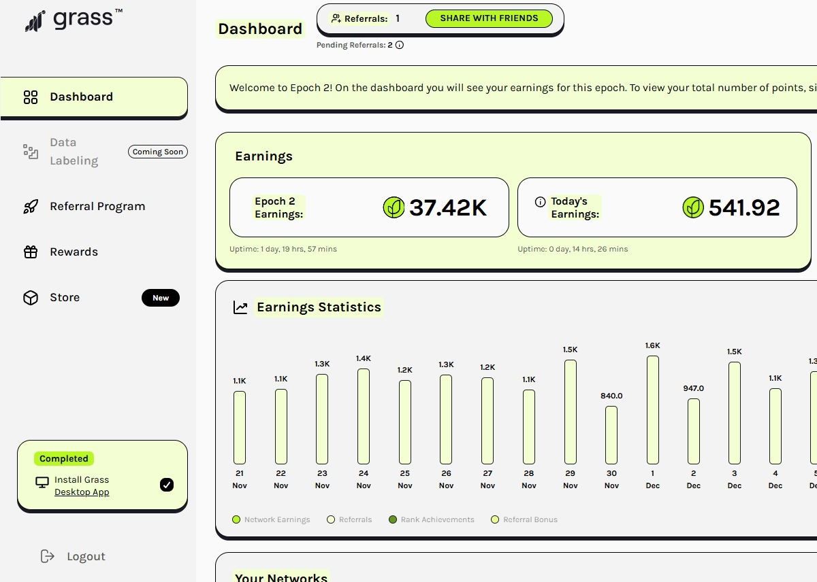Click SHARE WITH FRIENDS button

coord(489,18)
